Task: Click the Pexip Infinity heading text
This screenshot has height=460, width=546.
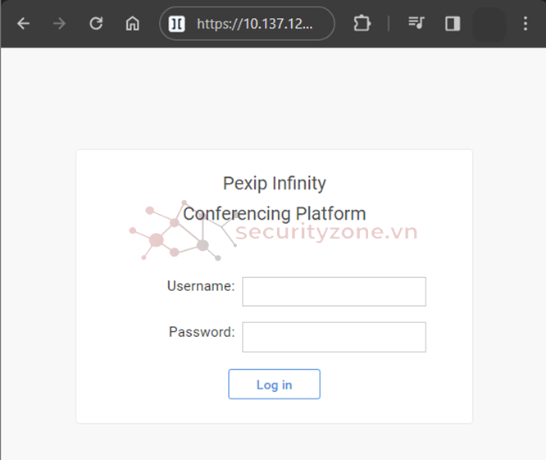Action: [275, 183]
